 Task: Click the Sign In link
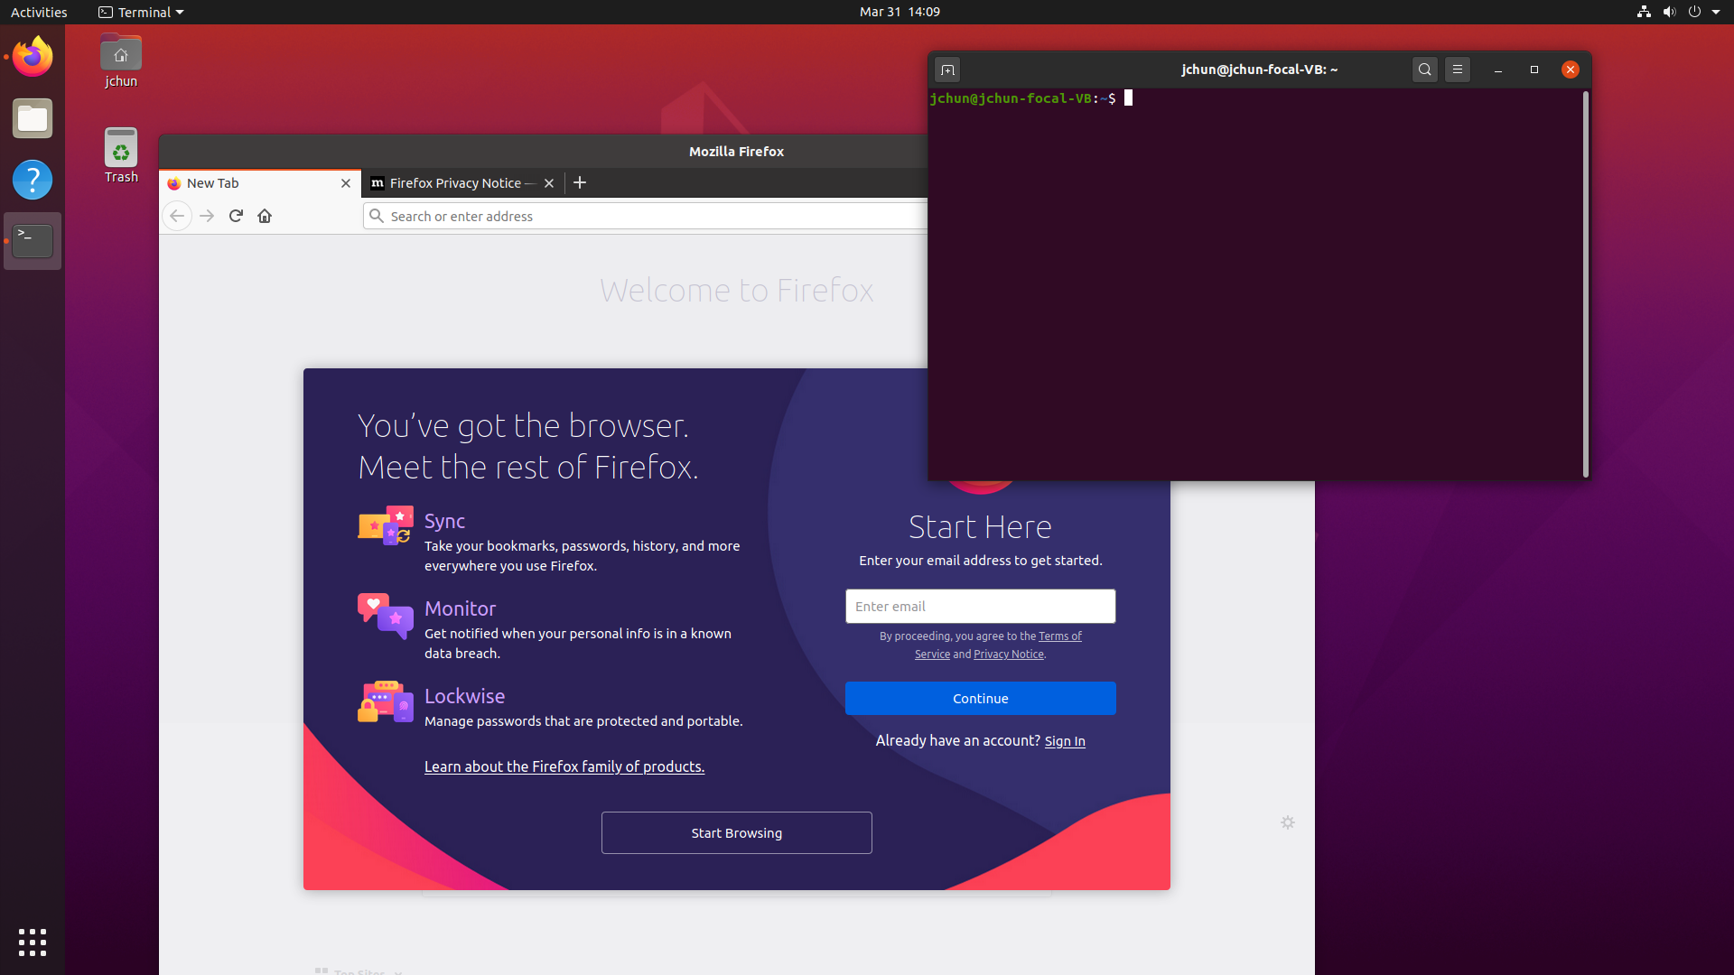click(1065, 741)
